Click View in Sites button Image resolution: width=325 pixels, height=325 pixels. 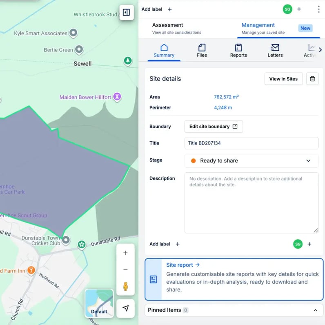point(283,79)
